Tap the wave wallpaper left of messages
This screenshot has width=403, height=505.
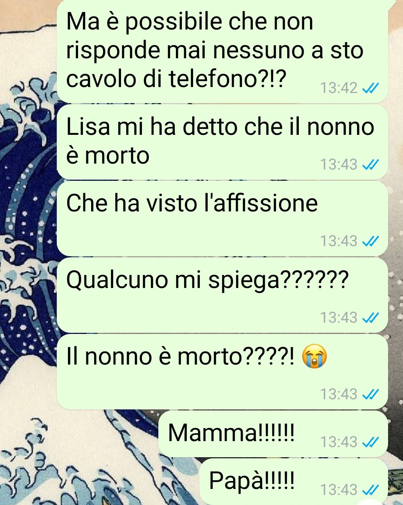point(27,261)
